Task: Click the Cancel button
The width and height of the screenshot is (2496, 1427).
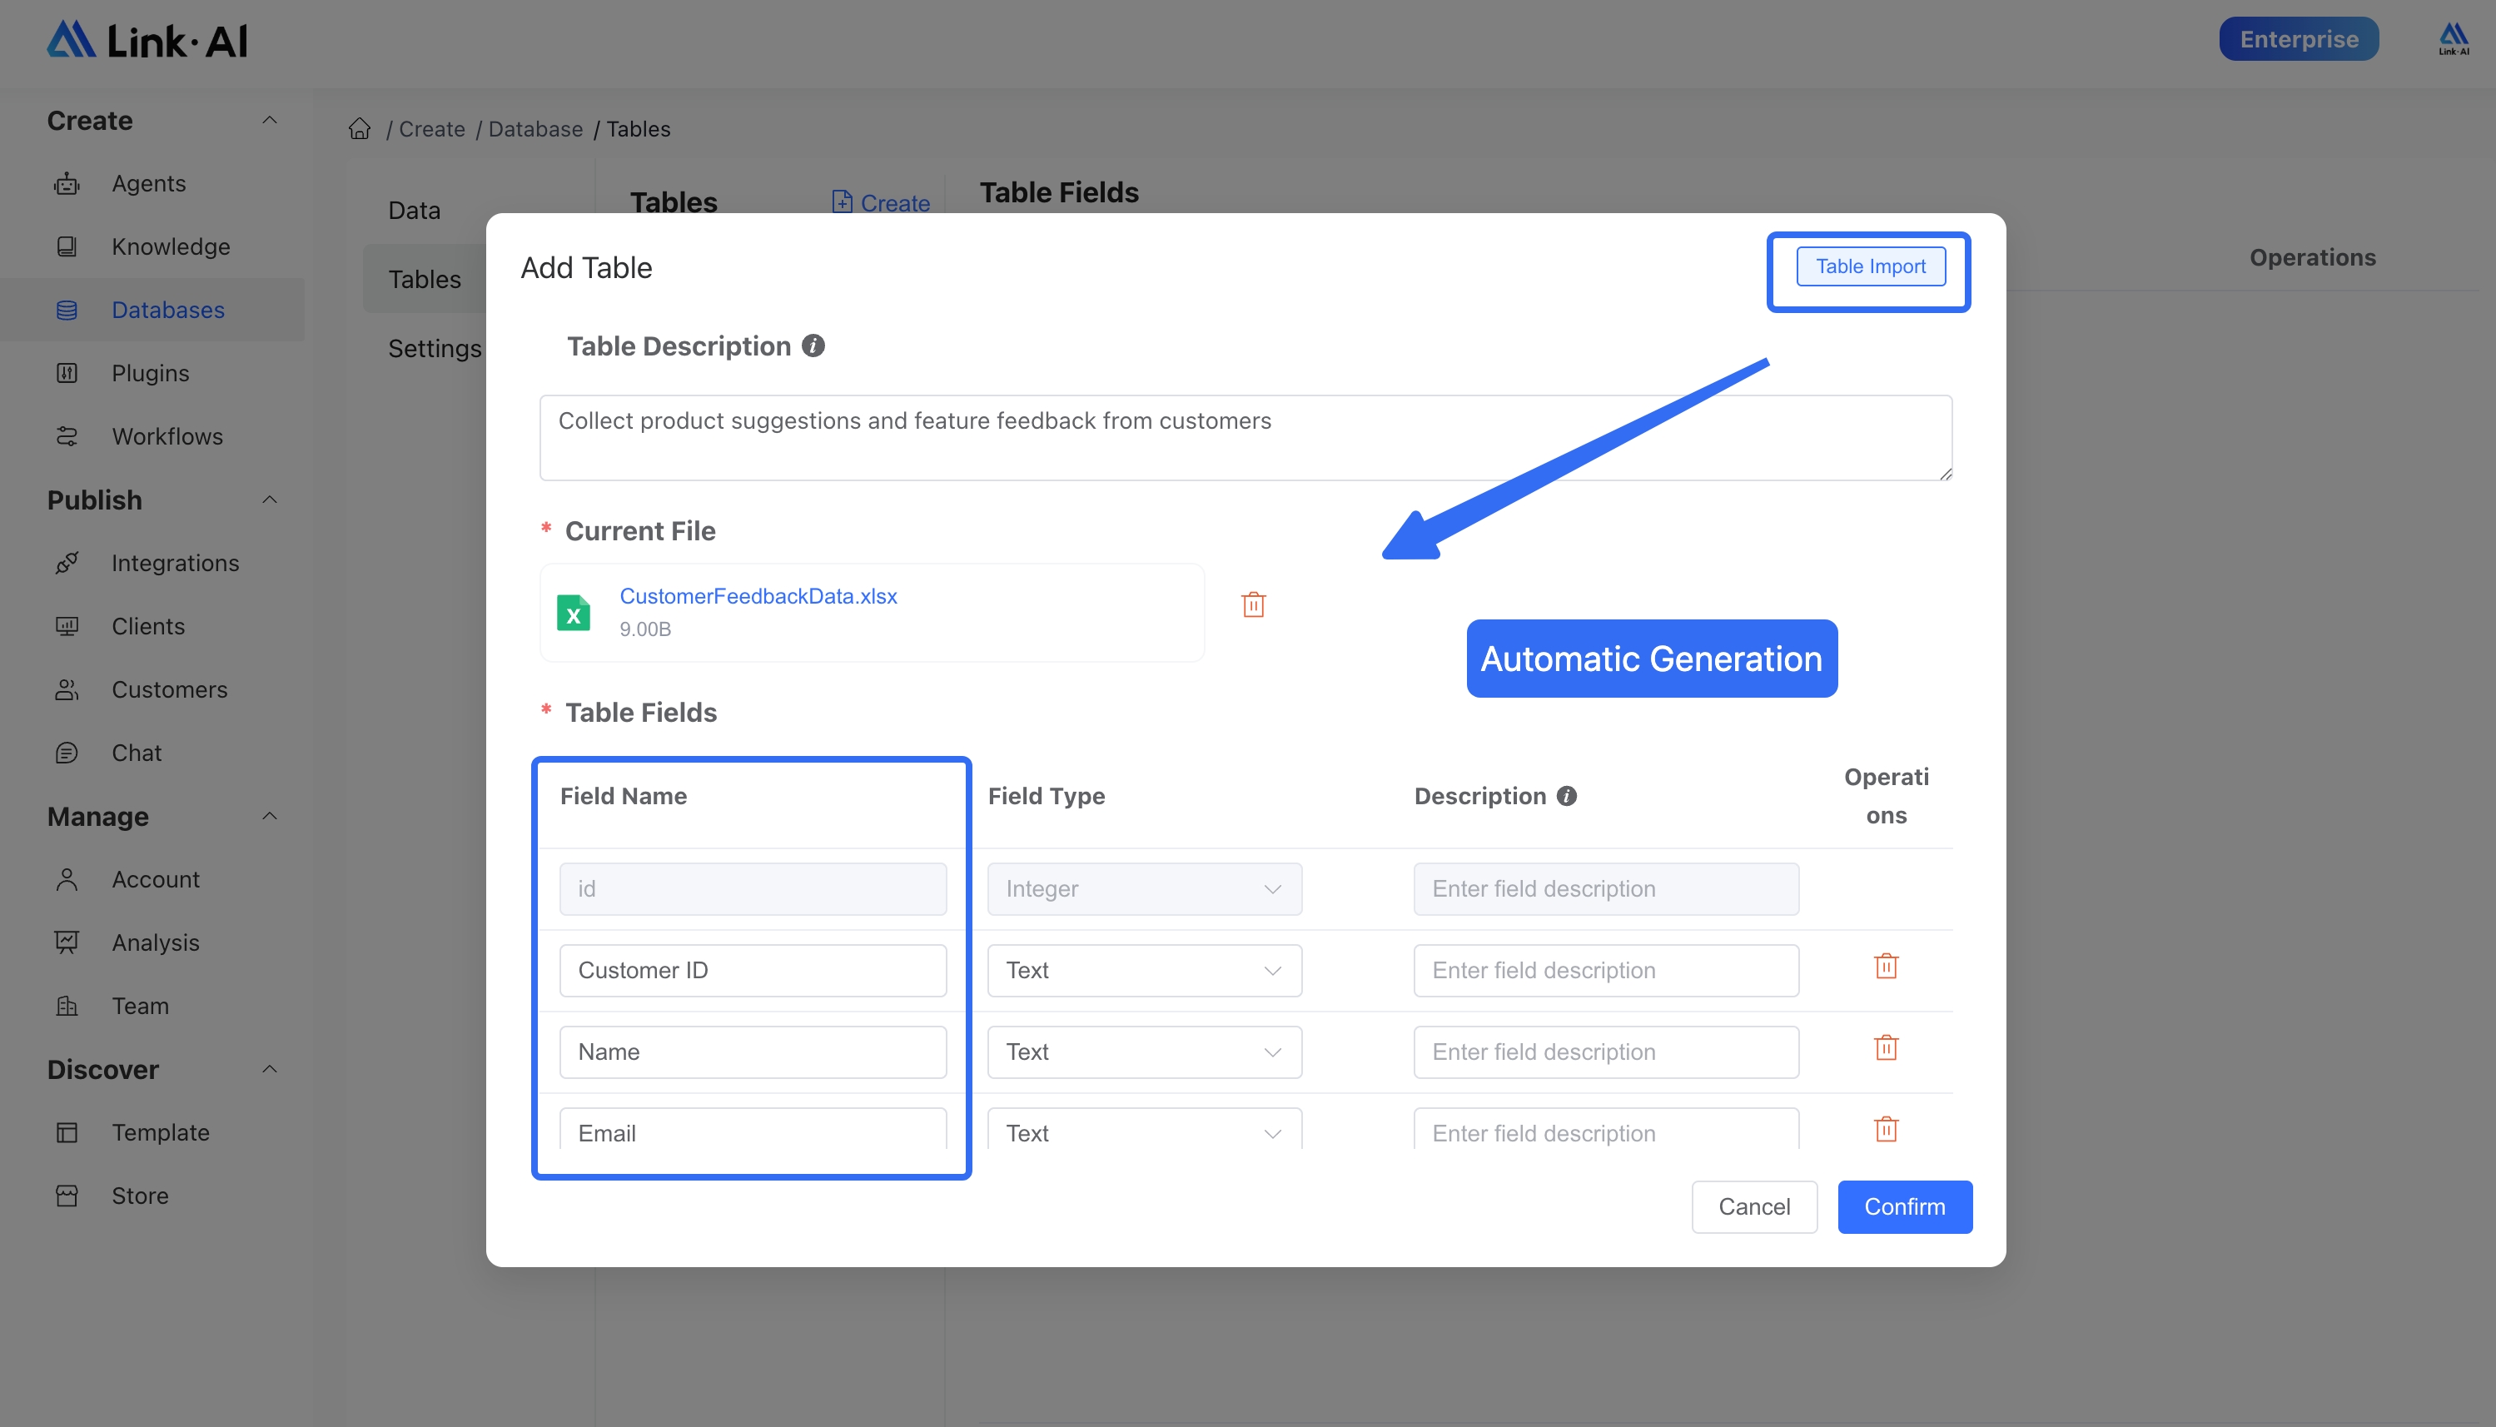Action: 1754,1206
